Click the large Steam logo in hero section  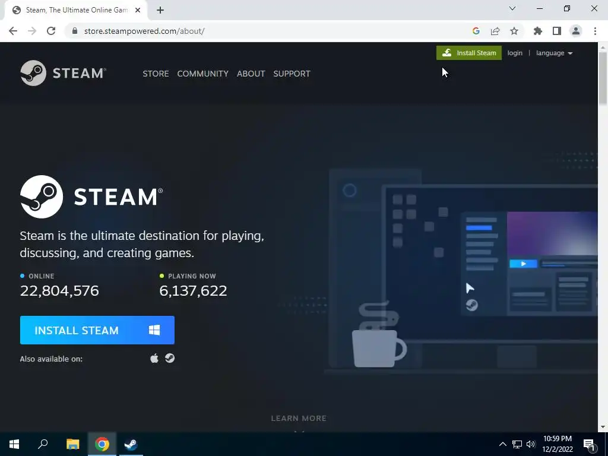(x=91, y=197)
